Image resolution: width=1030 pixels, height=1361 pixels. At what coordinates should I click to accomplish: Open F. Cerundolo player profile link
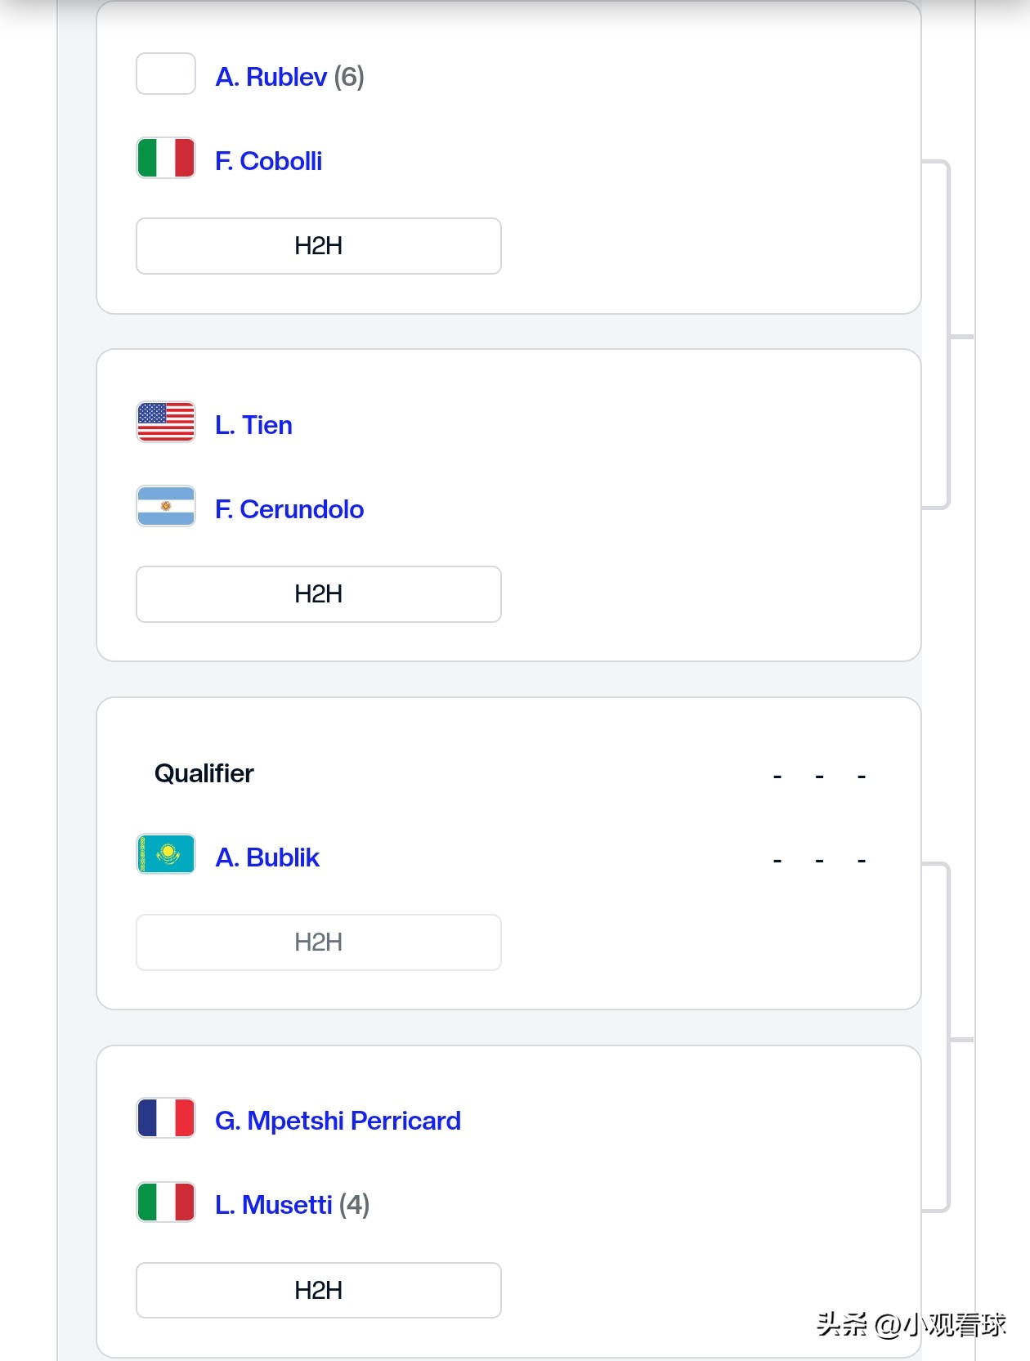point(289,509)
